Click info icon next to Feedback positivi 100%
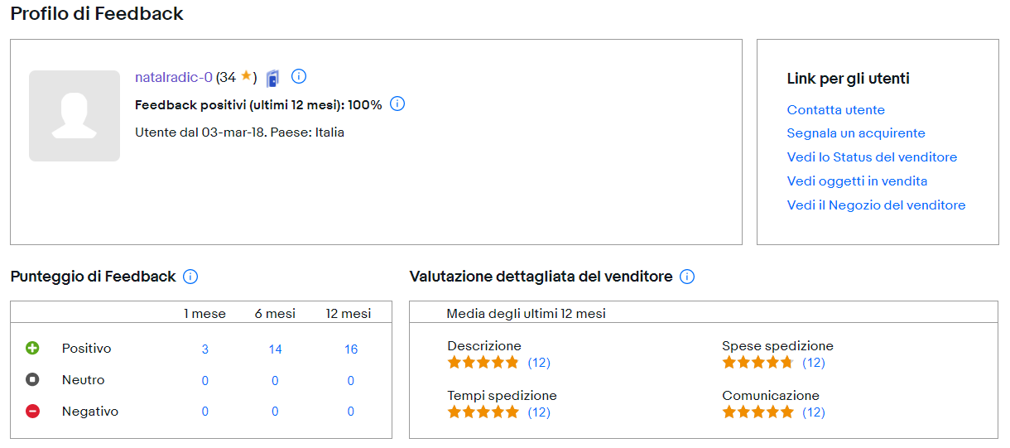This screenshot has width=1010, height=448. coord(397,104)
